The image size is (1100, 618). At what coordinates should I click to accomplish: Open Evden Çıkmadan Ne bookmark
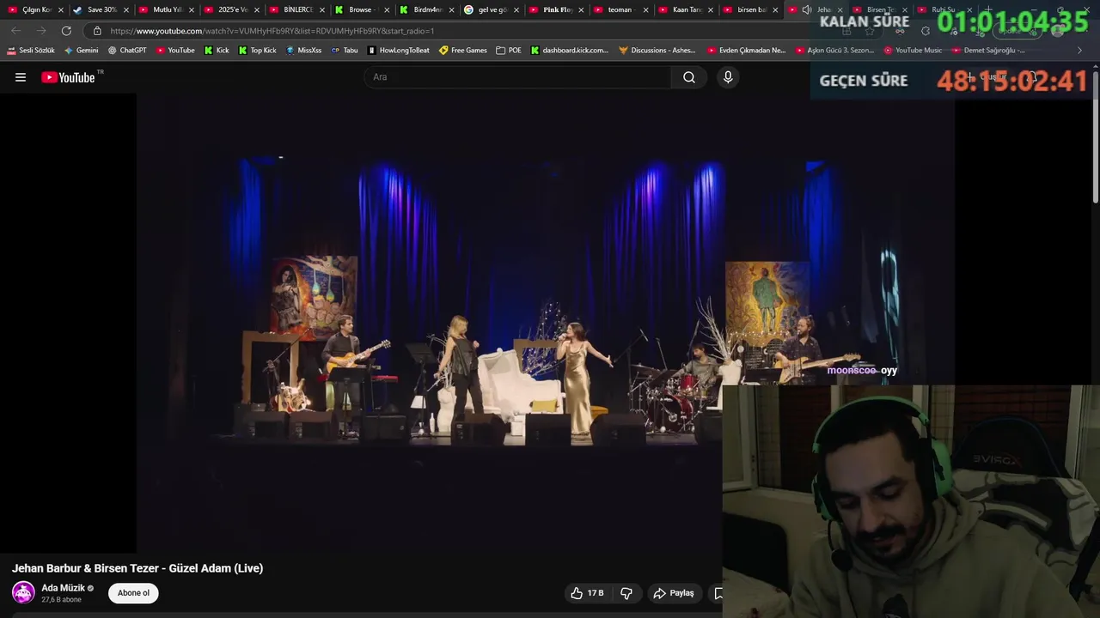tap(746, 51)
